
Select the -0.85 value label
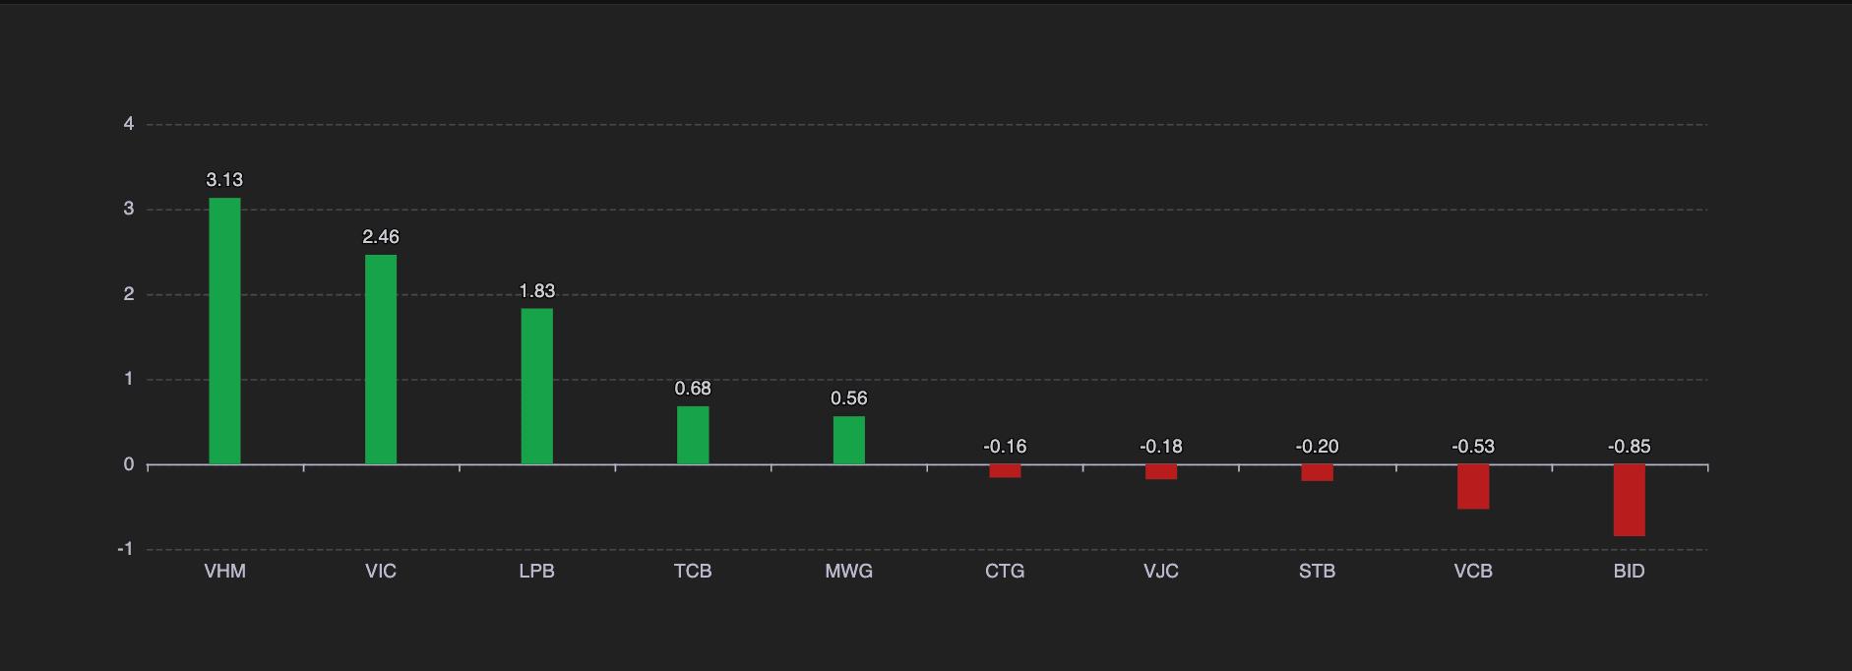(1630, 447)
